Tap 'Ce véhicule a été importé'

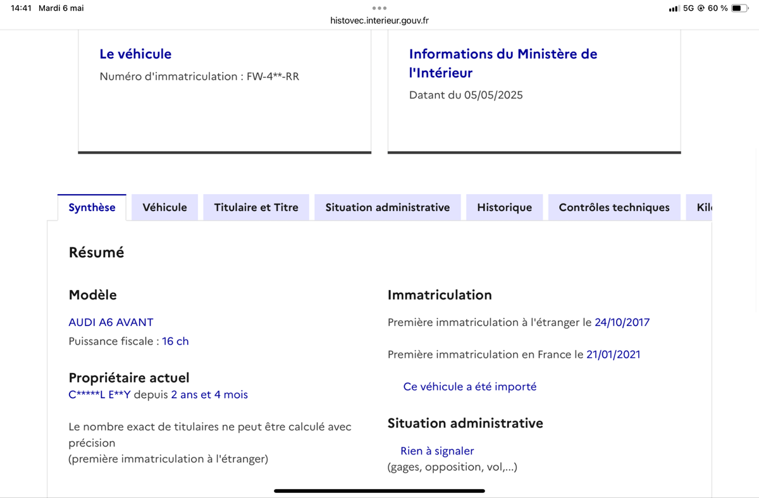(x=470, y=387)
